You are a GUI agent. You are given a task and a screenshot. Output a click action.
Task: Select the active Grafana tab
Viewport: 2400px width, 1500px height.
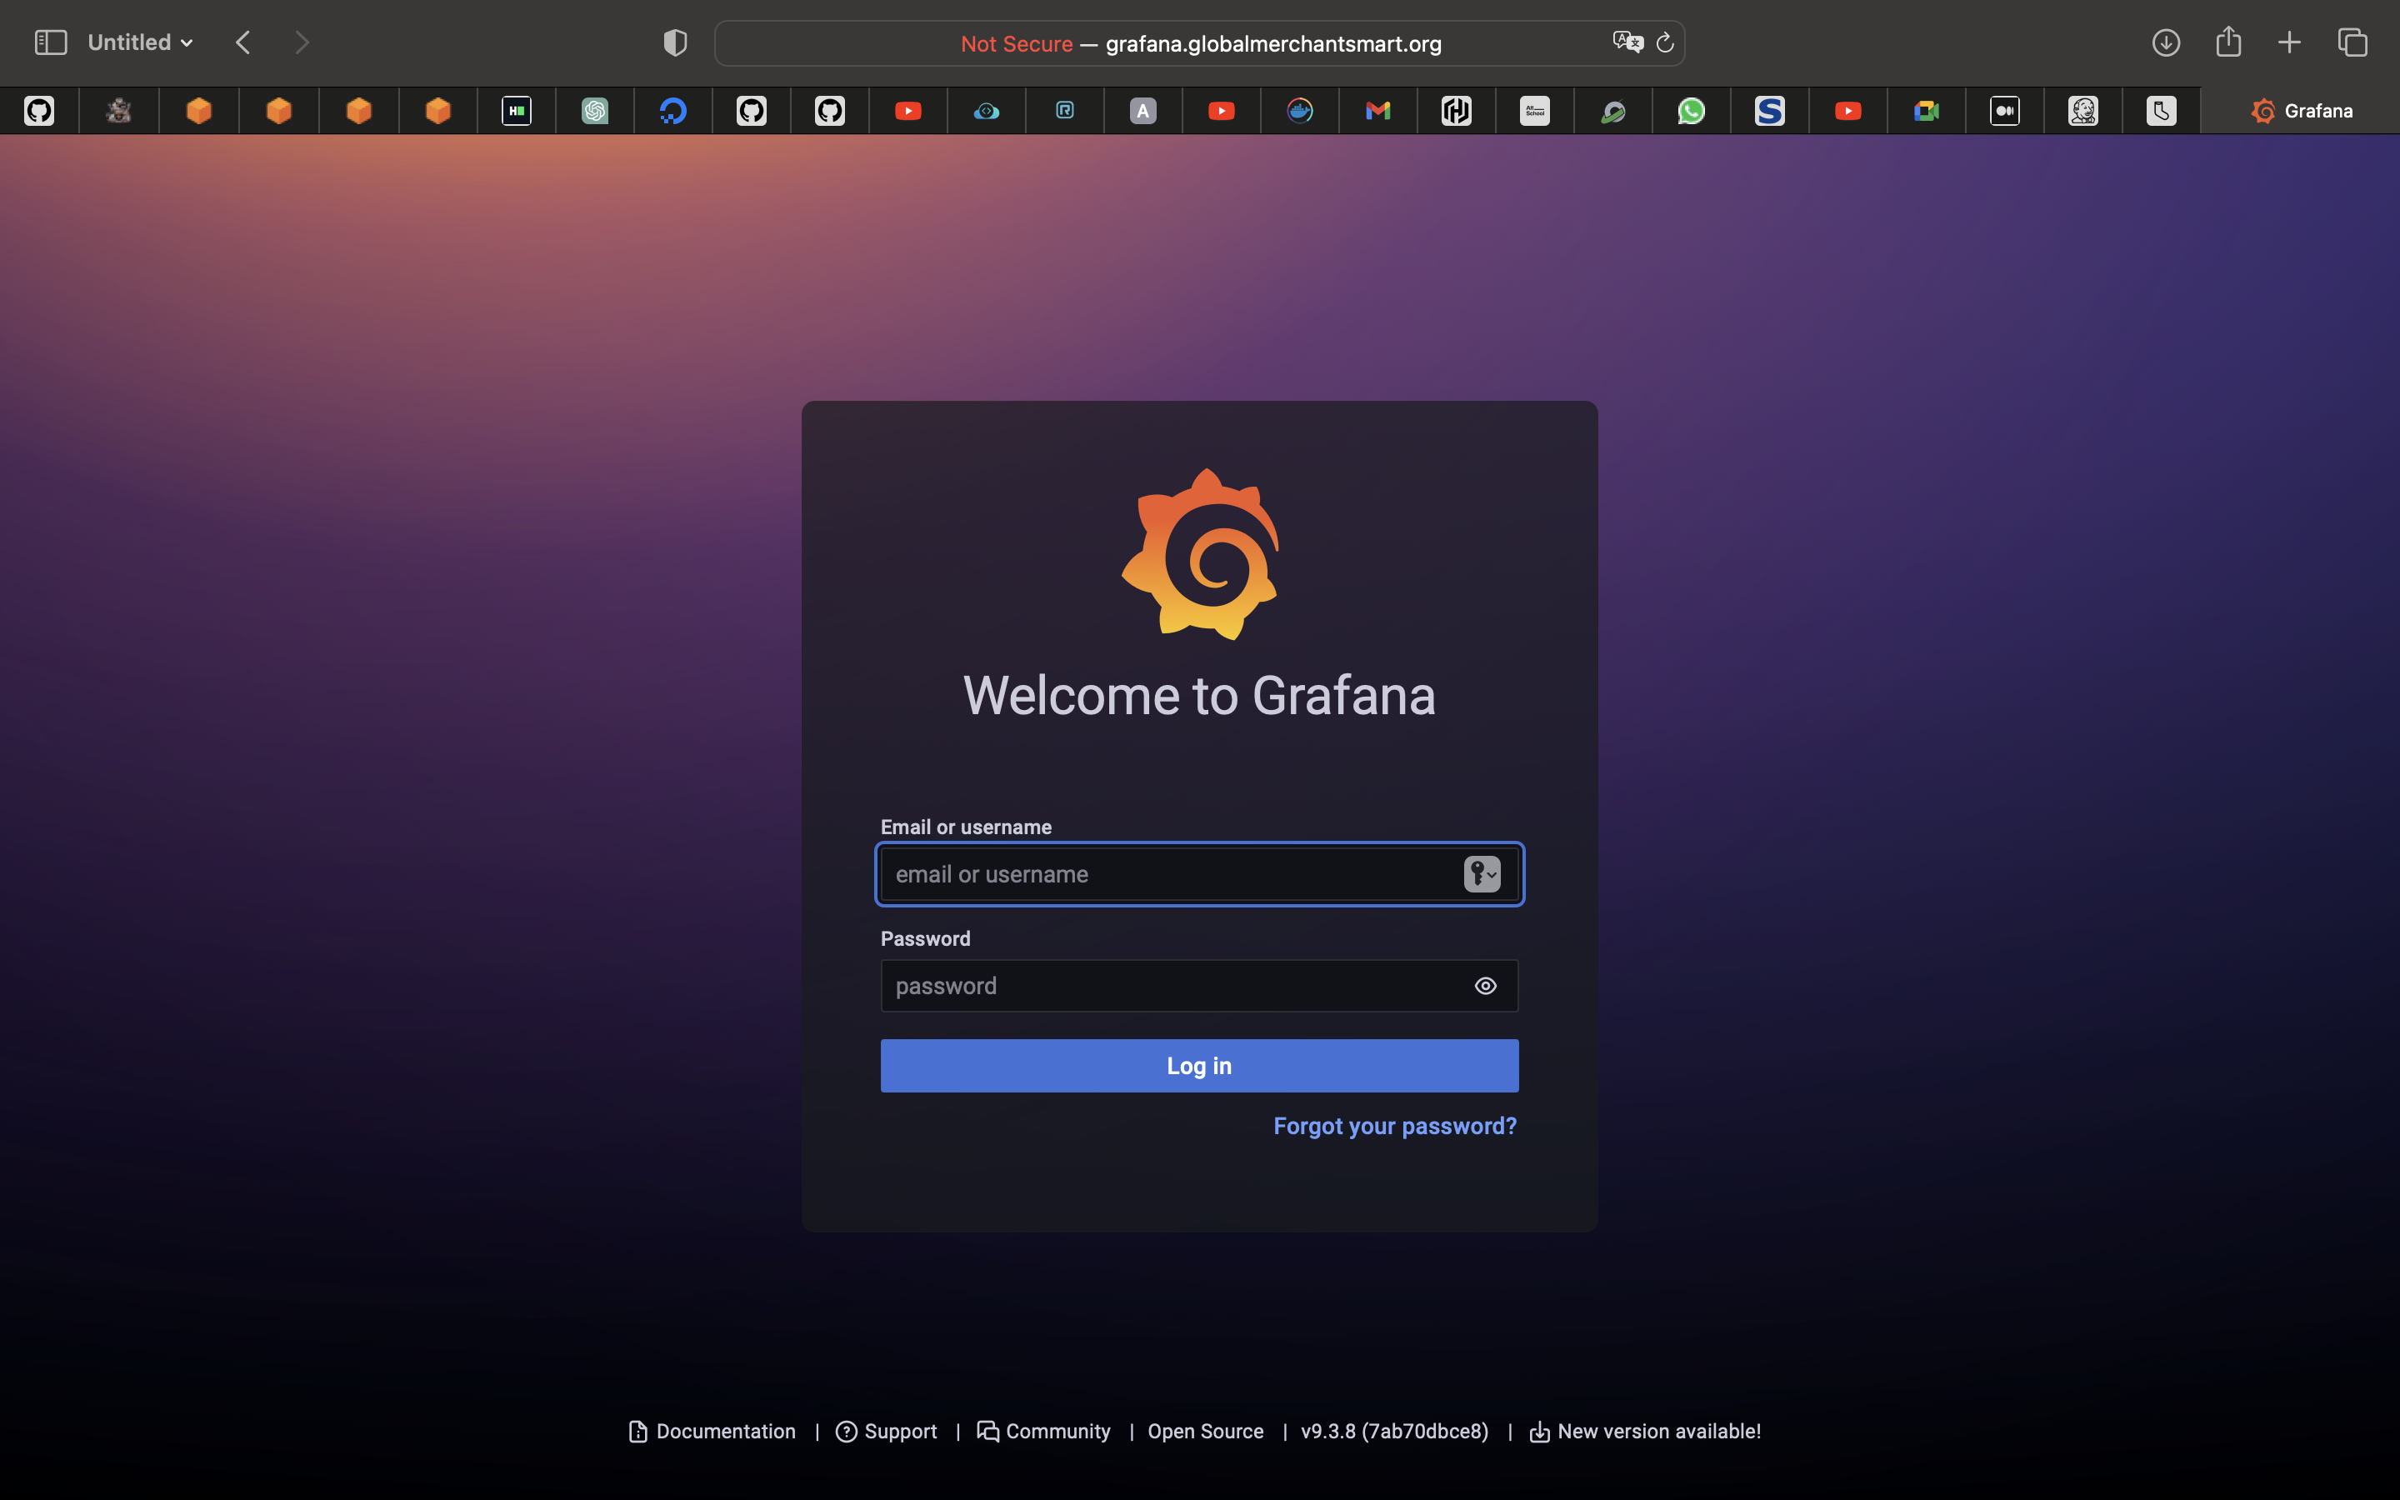point(2301,111)
